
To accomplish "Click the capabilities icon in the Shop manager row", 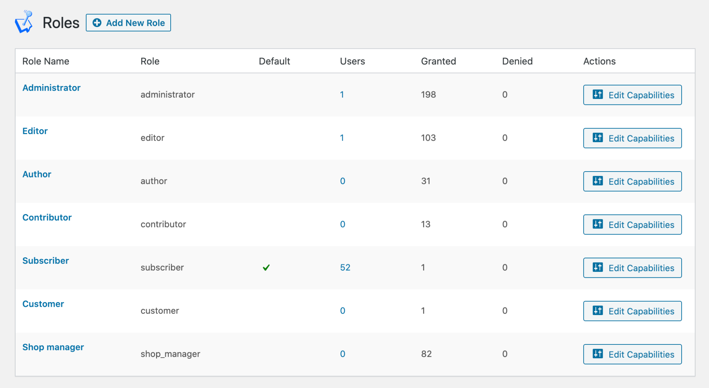I will click(598, 354).
